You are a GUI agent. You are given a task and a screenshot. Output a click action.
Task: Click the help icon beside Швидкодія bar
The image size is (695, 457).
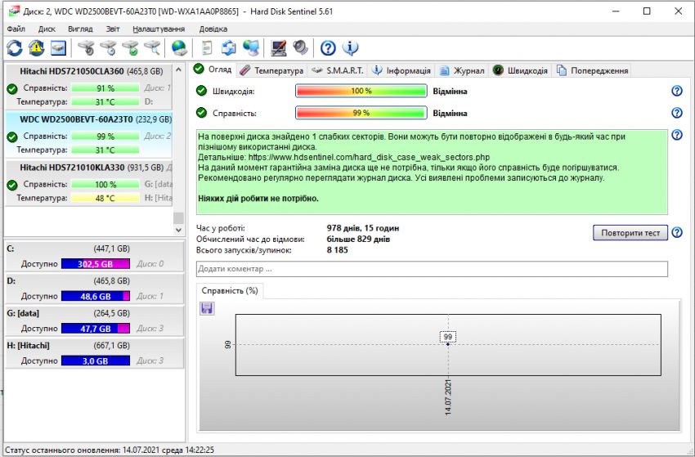(x=677, y=91)
